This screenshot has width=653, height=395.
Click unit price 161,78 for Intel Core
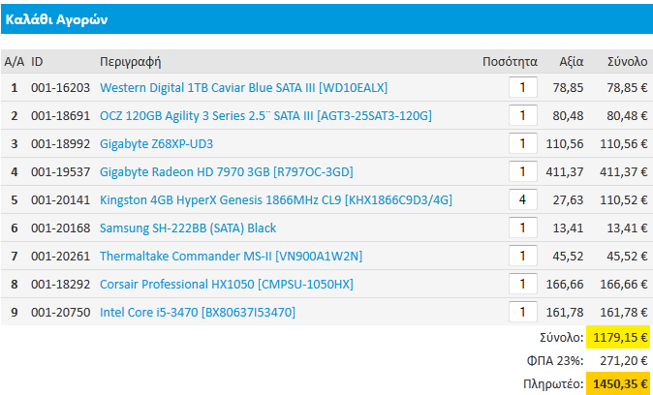click(565, 312)
